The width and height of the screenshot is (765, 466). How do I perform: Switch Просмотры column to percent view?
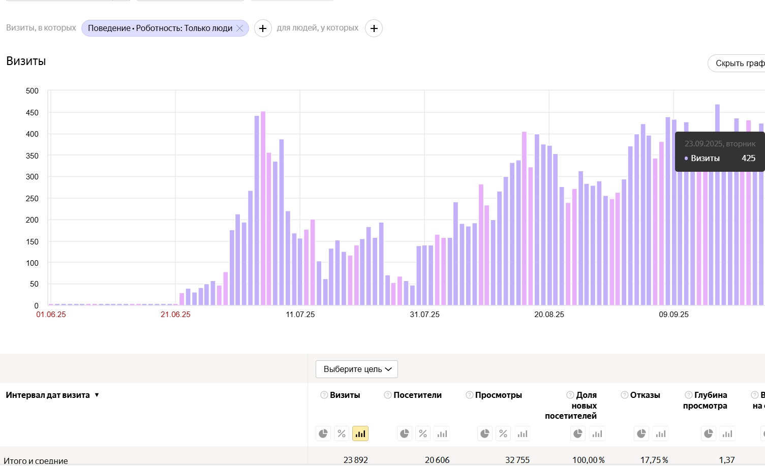(503, 433)
